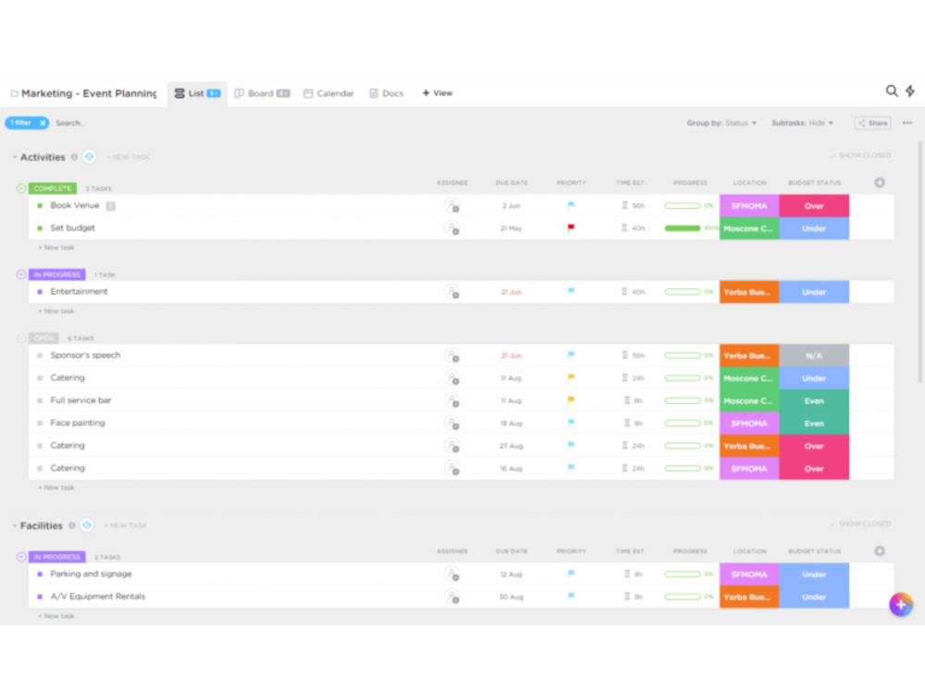
Task: Assign someone to Set budget task
Action: 452,228
